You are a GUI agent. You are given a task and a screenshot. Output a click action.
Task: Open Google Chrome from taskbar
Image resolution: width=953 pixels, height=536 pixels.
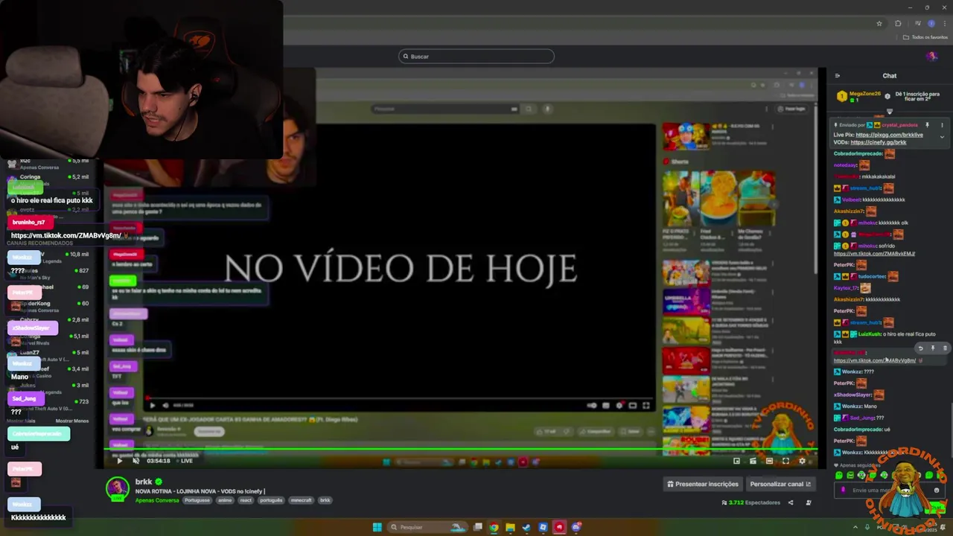click(494, 527)
